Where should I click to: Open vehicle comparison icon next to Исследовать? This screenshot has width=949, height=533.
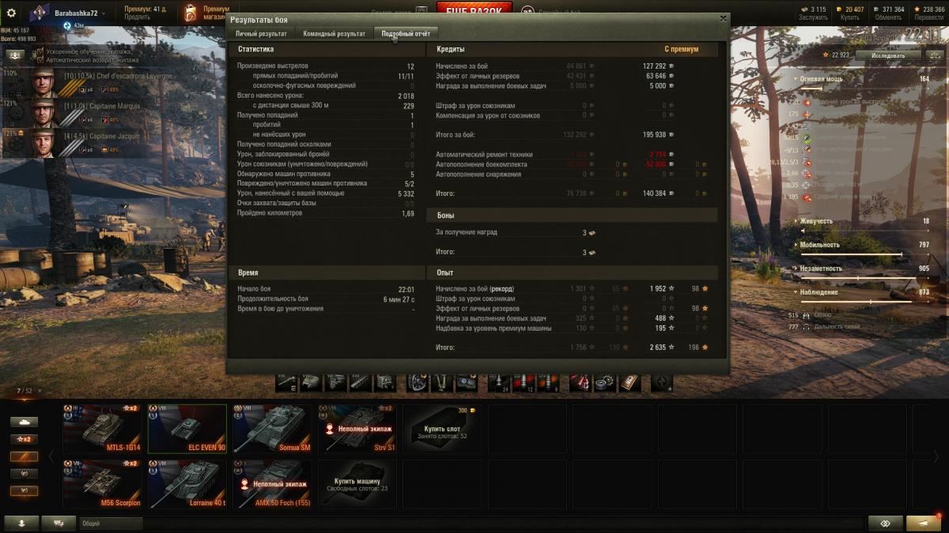click(x=934, y=55)
